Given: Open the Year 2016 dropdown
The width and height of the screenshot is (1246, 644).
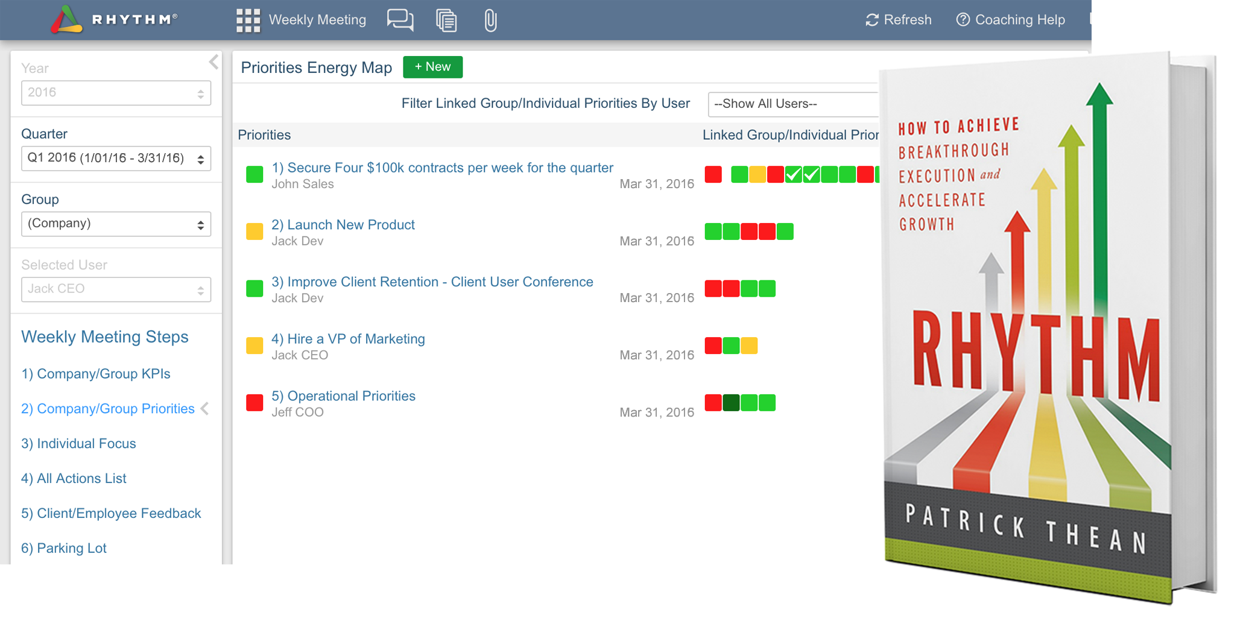Looking at the screenshot, I should 116,93.
